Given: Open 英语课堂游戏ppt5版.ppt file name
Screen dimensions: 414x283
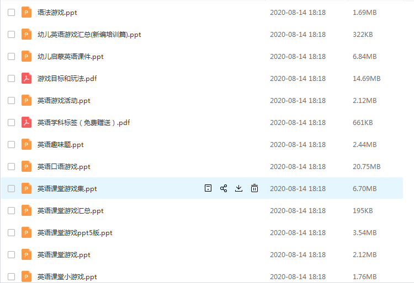Looking at the screenshot, I should (75, 233).
